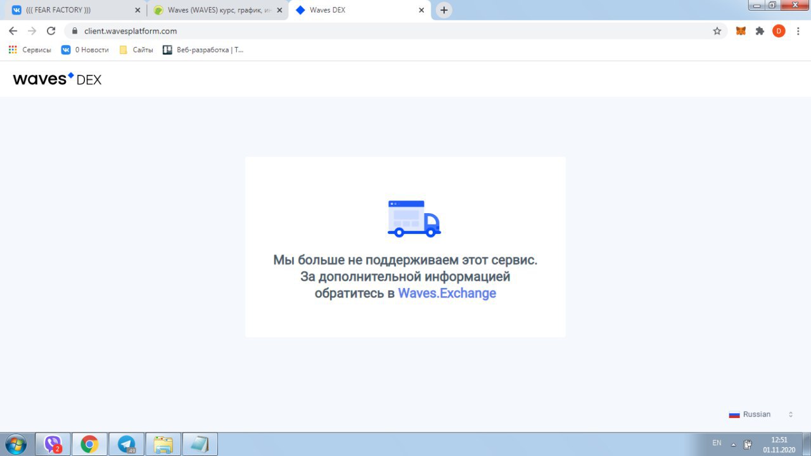Viewport: 811px width, 456px height.
Task: Select the Waves DEX tab
Action: [x=359, y=10]
